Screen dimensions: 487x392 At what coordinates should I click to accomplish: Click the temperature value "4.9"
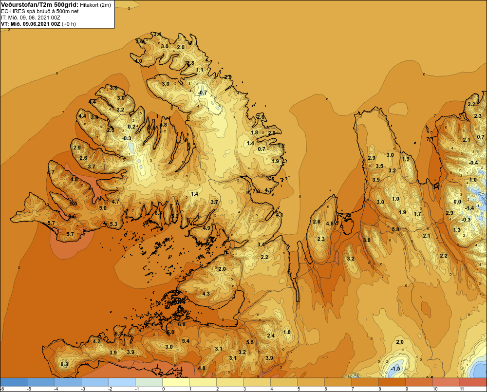(x=206, y=228)
